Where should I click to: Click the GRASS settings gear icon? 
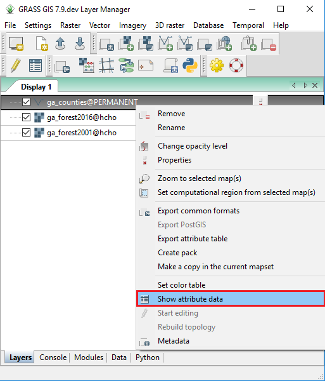click(217, 65)
